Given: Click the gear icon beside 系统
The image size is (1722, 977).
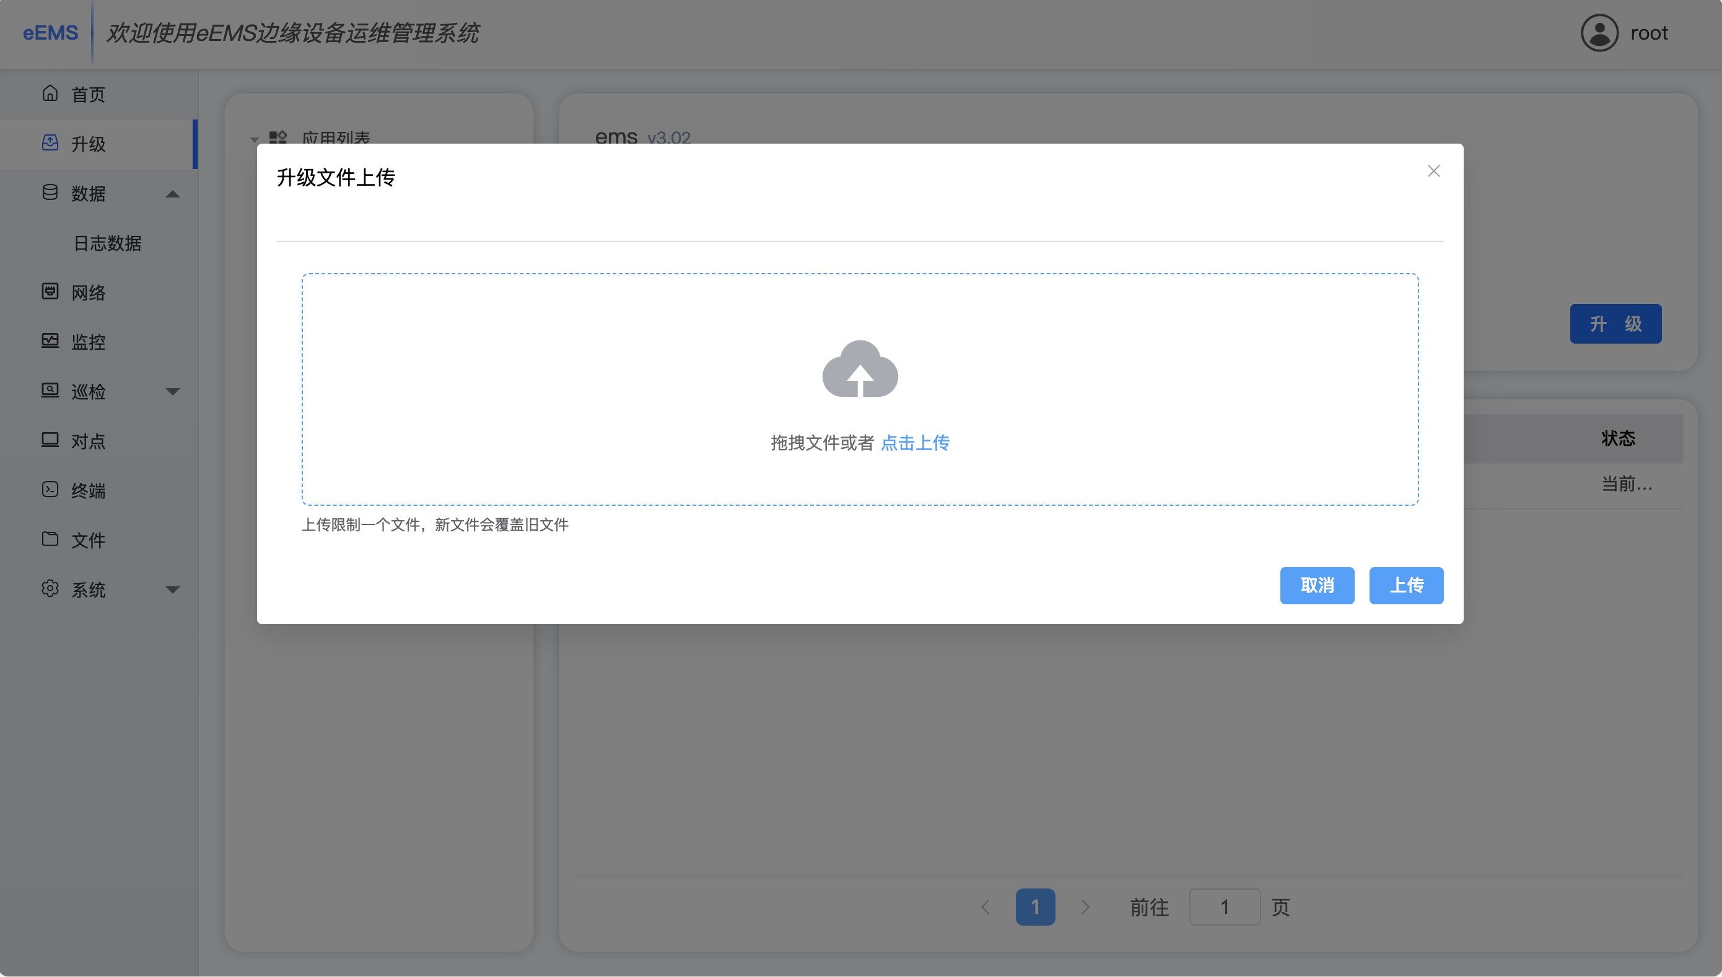Looking at the screenshot, I should click(x=50, y=588).
